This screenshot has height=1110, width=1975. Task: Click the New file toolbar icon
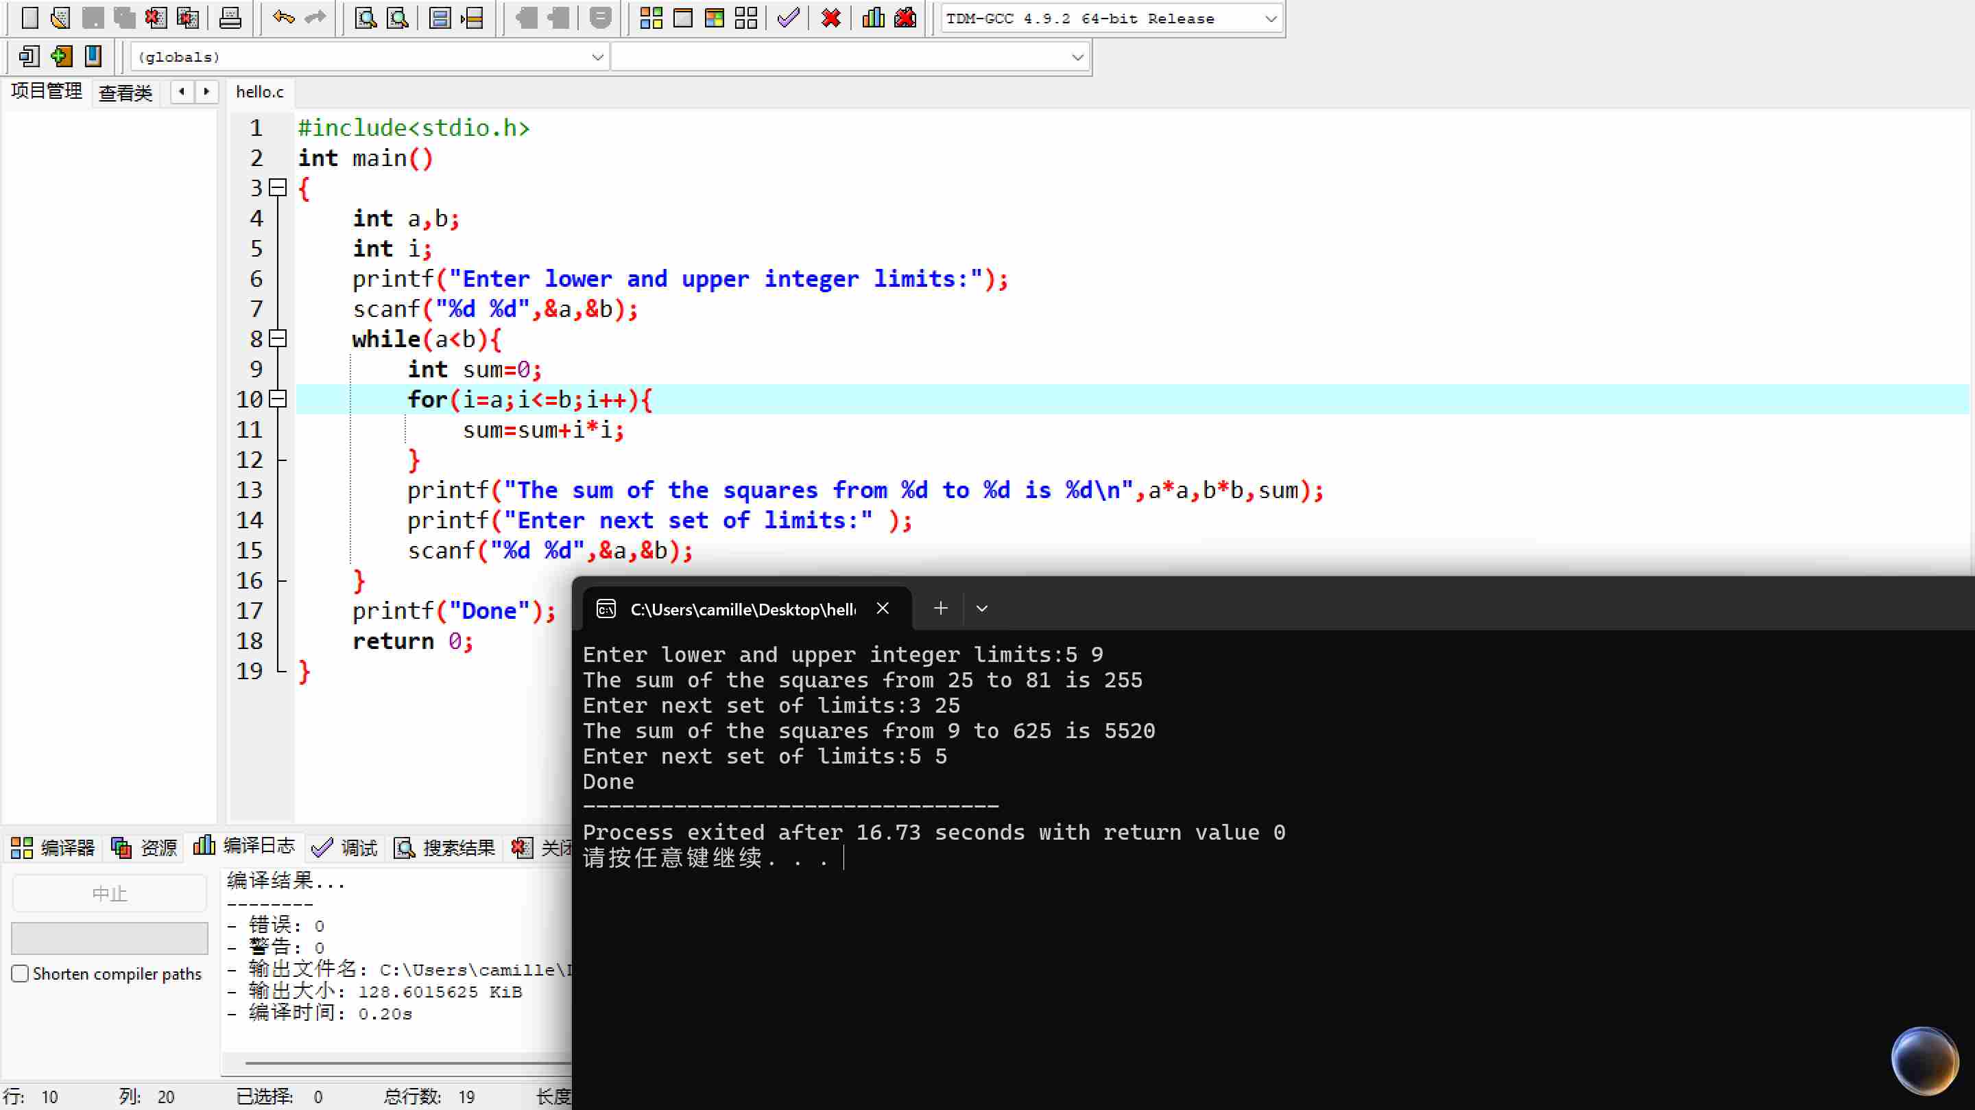[x=29, y=17]
